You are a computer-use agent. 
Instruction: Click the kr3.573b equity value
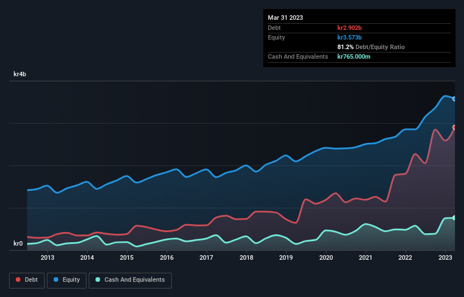pos(349,37)
